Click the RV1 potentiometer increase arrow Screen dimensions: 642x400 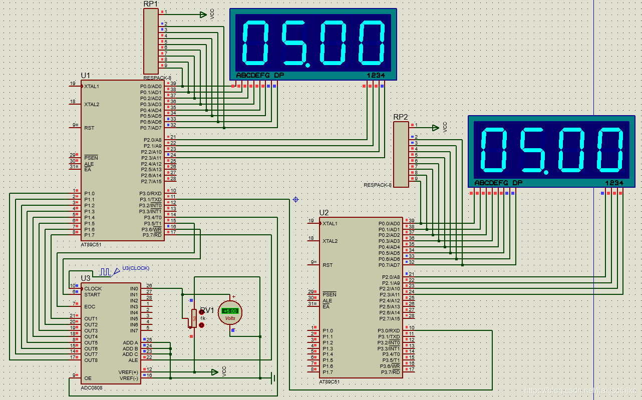[202, 312]
